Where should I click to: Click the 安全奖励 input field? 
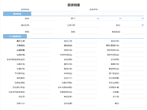coord(86,59)
